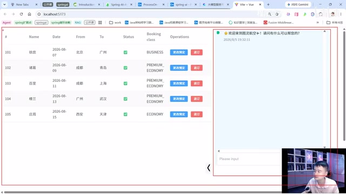Image resolution: width=346 pixels, height=194 pixels.
Task: Reload the localhost:5173 page
Action: click(21, 14)
